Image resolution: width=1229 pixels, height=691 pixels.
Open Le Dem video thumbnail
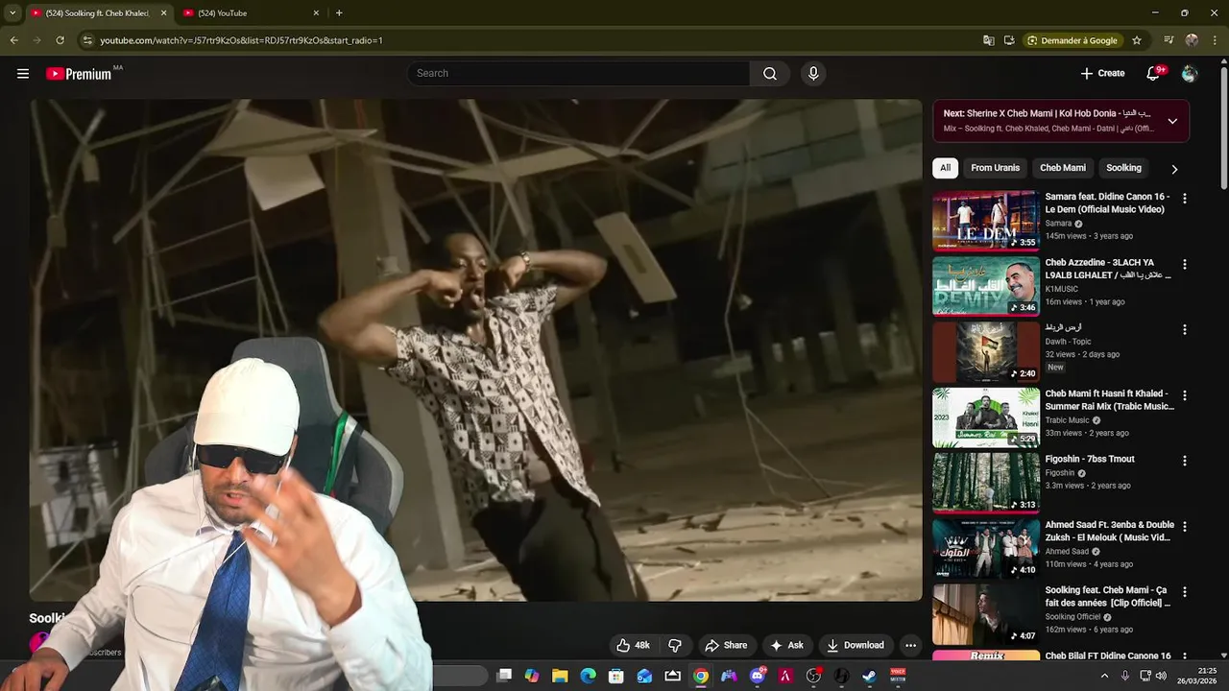click(985, 221)
